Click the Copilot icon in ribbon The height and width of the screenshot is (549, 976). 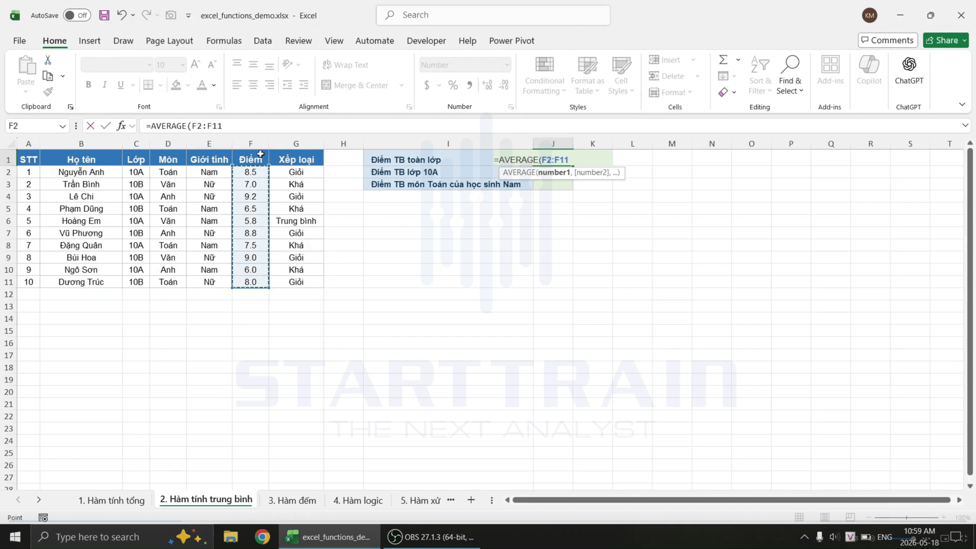869,70
